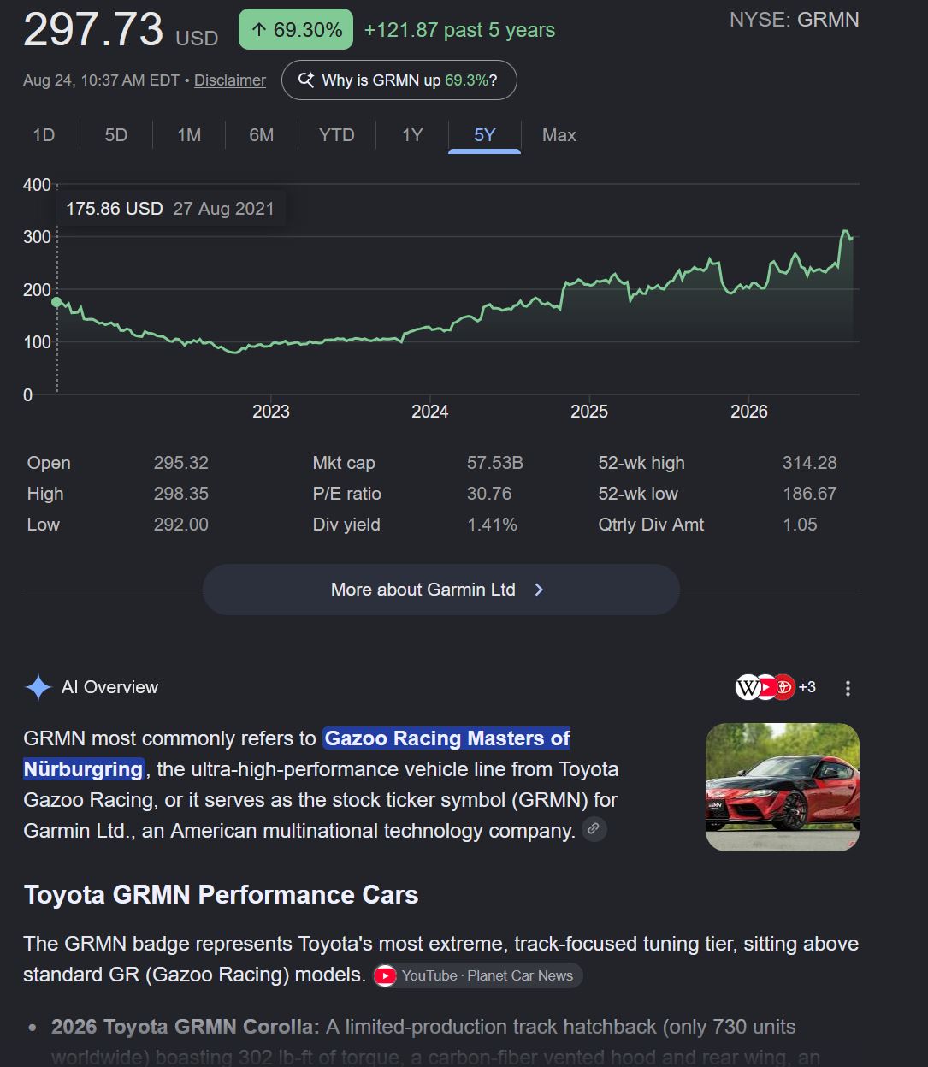Click the chevron arrow in More about Garmin Ltd
Image resolution: width=928 pixels, height=1067 pixels.
pos(539,590)
